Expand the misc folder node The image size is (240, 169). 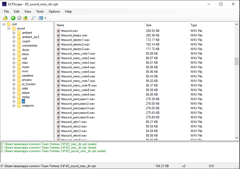[14, 63]
